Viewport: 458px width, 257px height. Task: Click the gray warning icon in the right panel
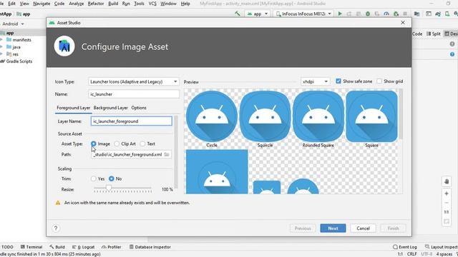(x=452, y=44)
